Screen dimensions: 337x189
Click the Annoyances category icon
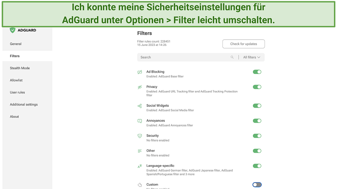(x=140, y=121)
